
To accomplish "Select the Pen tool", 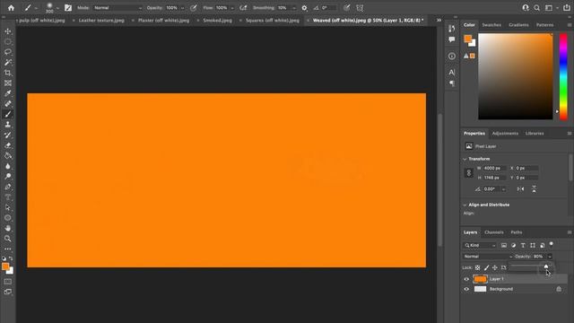I will (8, 187).
